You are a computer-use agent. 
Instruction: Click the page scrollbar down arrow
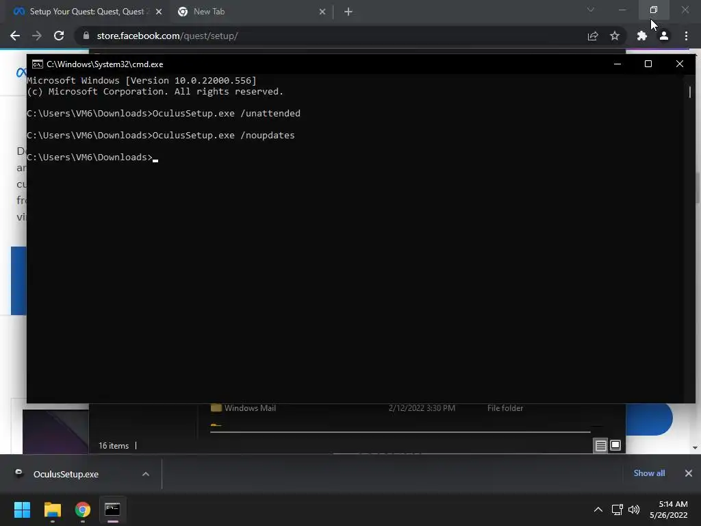click(x=695, y=448)
